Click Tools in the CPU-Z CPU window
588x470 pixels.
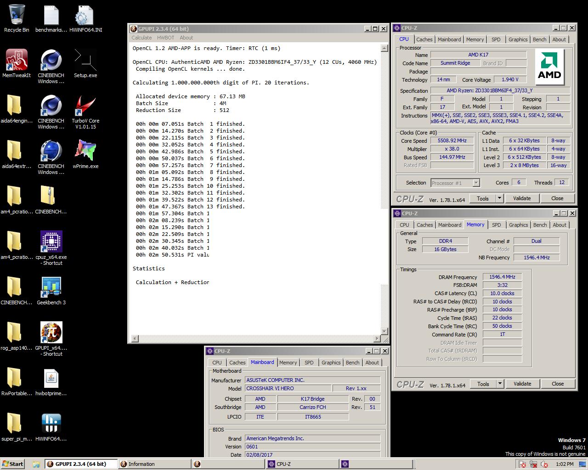click(483, 198)
